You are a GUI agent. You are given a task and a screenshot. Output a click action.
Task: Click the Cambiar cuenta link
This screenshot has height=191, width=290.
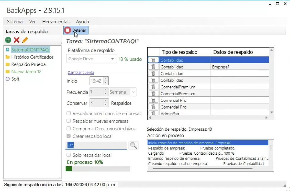(x=81, y=72)
